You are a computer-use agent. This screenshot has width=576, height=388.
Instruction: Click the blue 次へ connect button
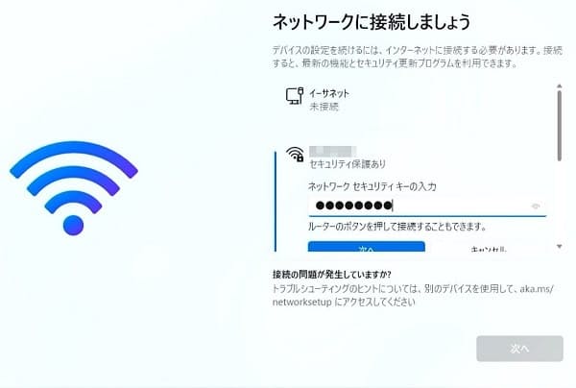367,247
